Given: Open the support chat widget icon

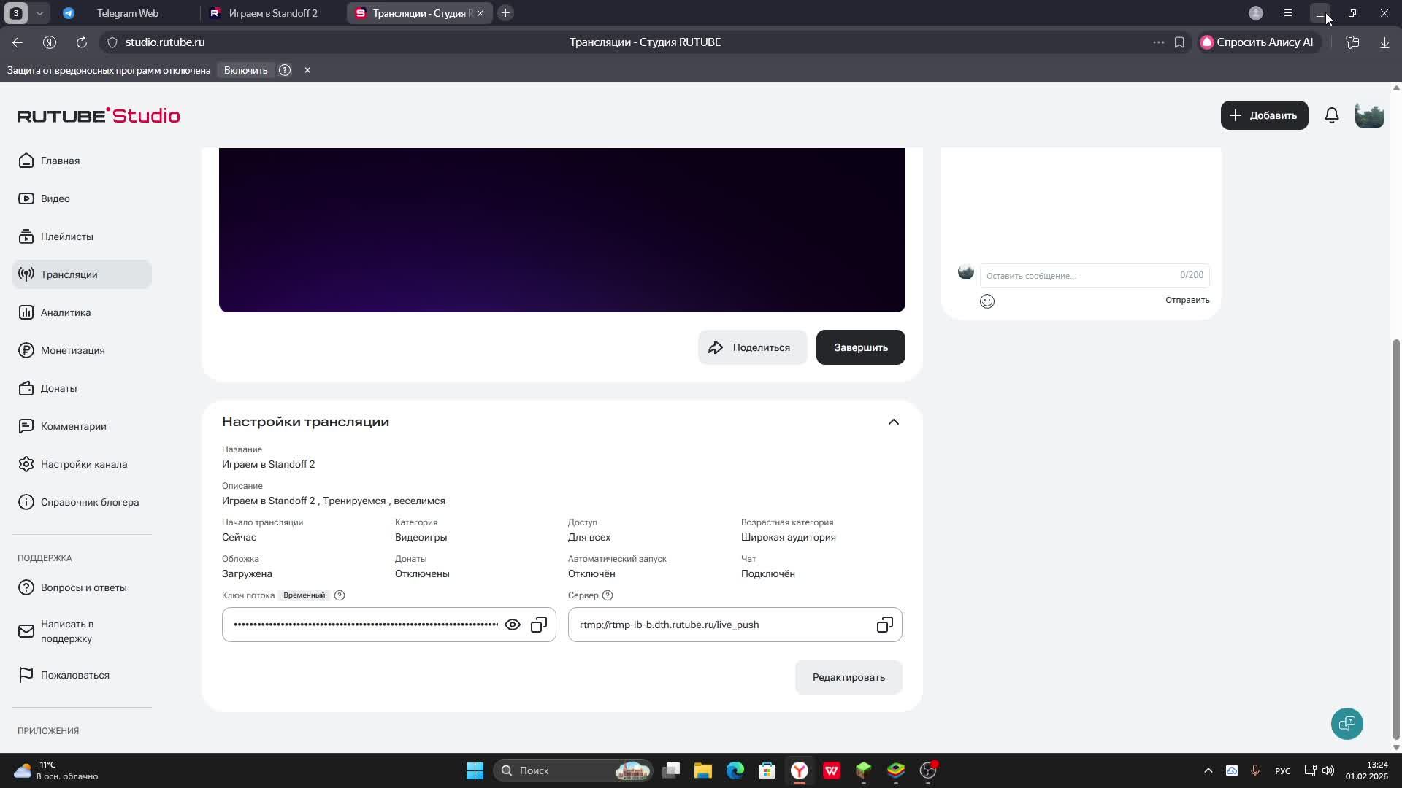Looking at the screenshot, I should [1347, 723].
